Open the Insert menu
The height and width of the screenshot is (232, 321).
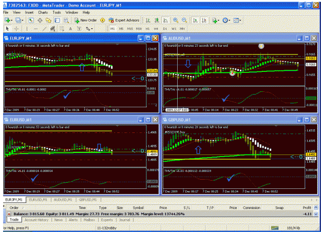tap(29, 12)
